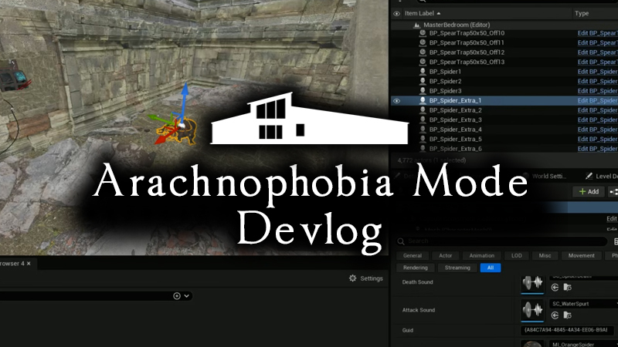Select BP_Spider2 in the outliner

[445, 81]
